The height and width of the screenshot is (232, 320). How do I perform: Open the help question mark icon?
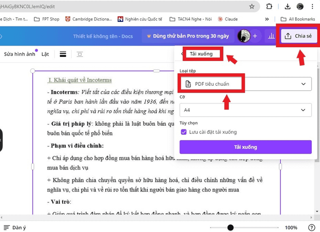tap(311, 227)
